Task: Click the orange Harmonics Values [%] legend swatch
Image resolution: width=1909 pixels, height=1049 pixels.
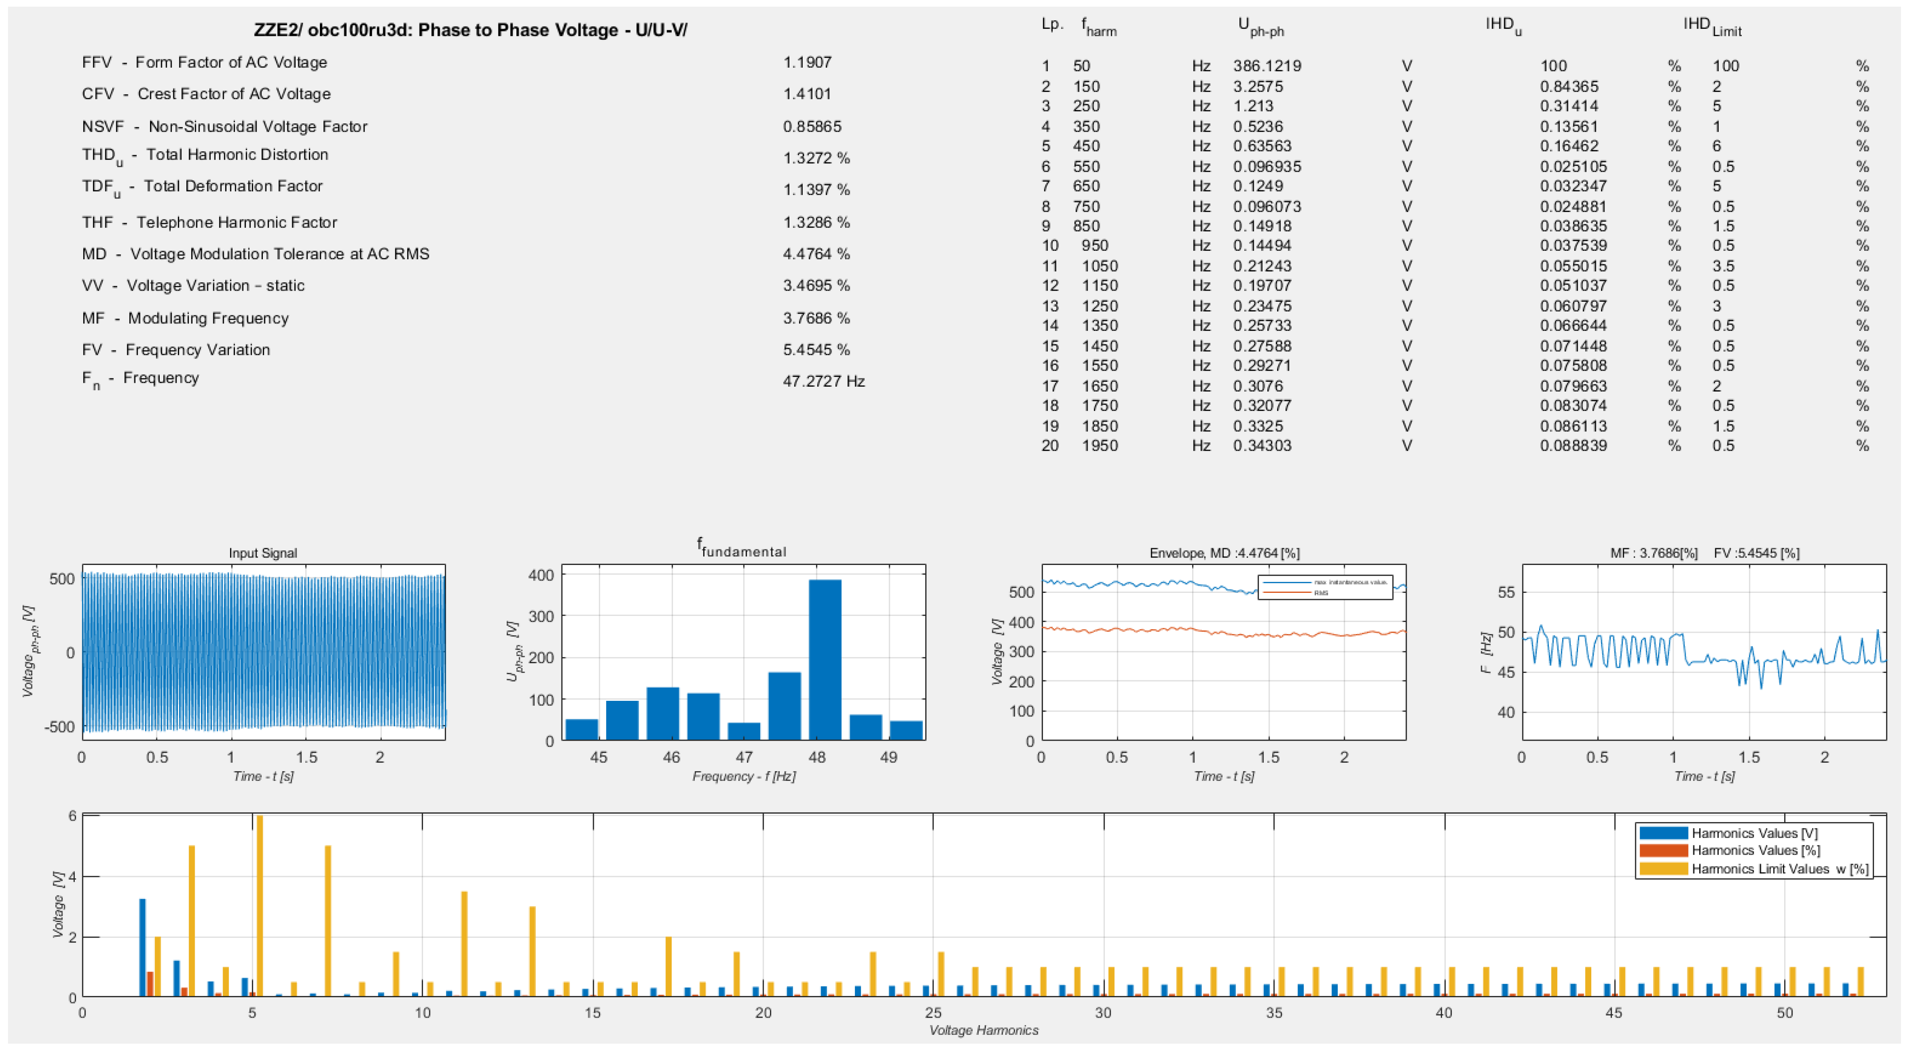Action: [1663, 850]
